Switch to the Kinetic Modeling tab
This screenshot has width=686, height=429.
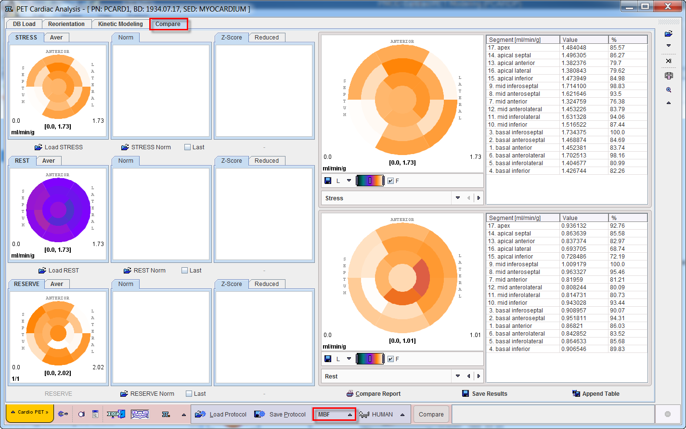120,24
